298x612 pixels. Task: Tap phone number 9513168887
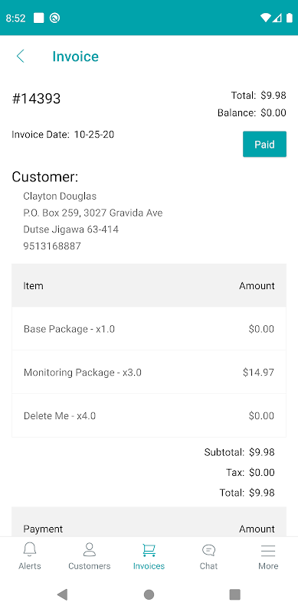pyautogui.click(x=52, y=246)
